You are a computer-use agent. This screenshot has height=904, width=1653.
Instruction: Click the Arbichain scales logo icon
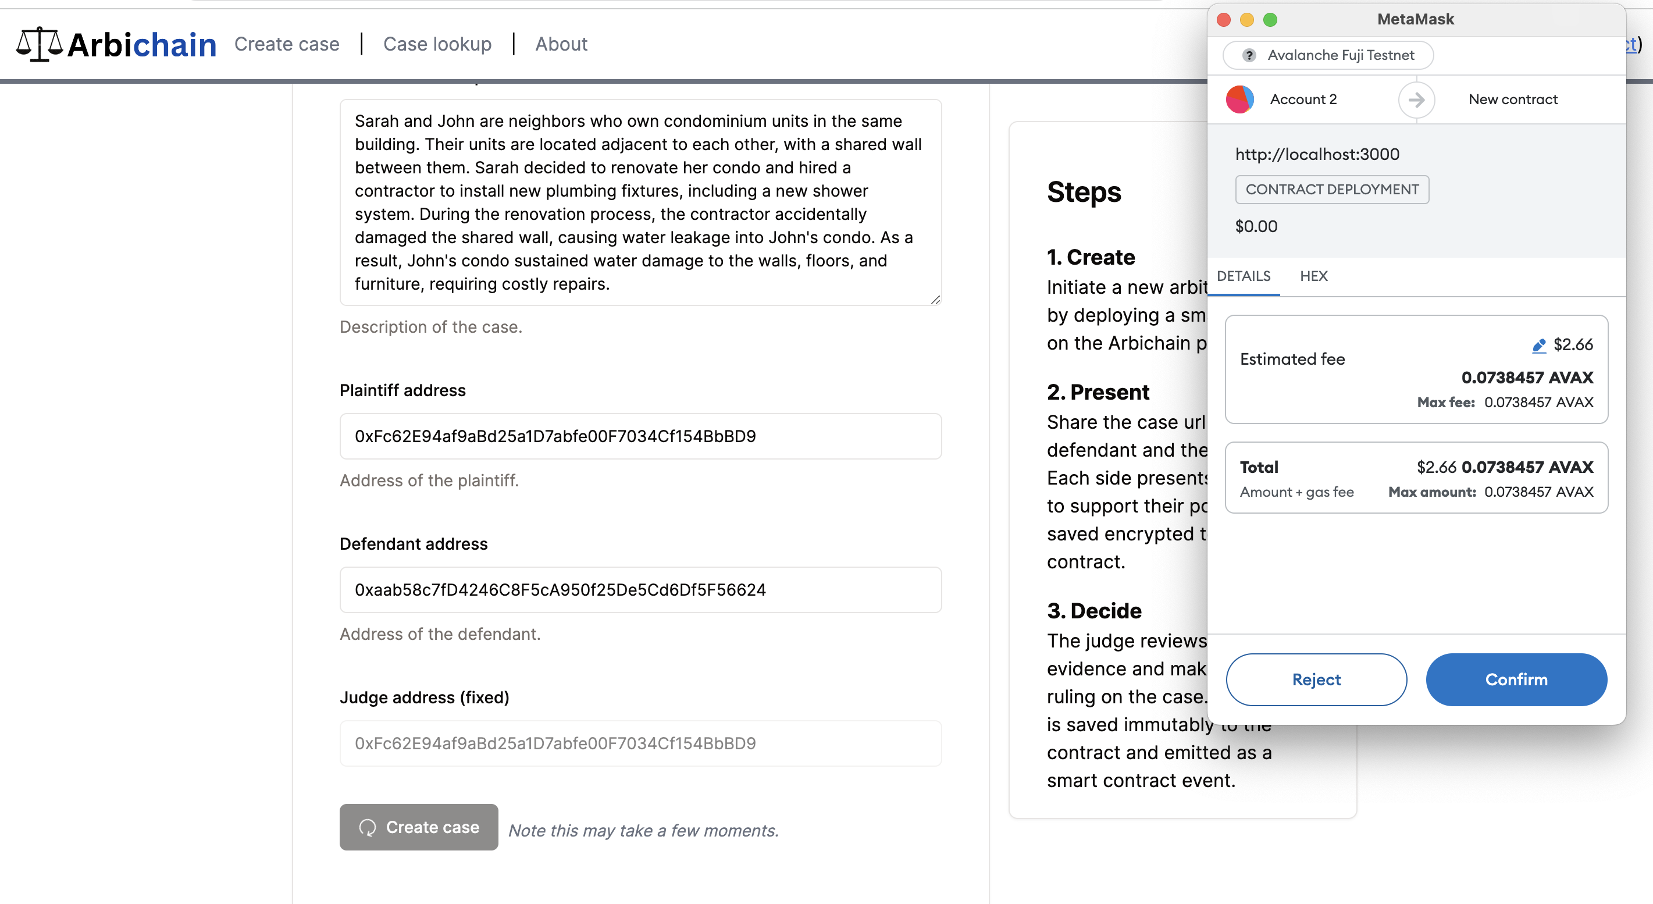[x=39, y=44]
